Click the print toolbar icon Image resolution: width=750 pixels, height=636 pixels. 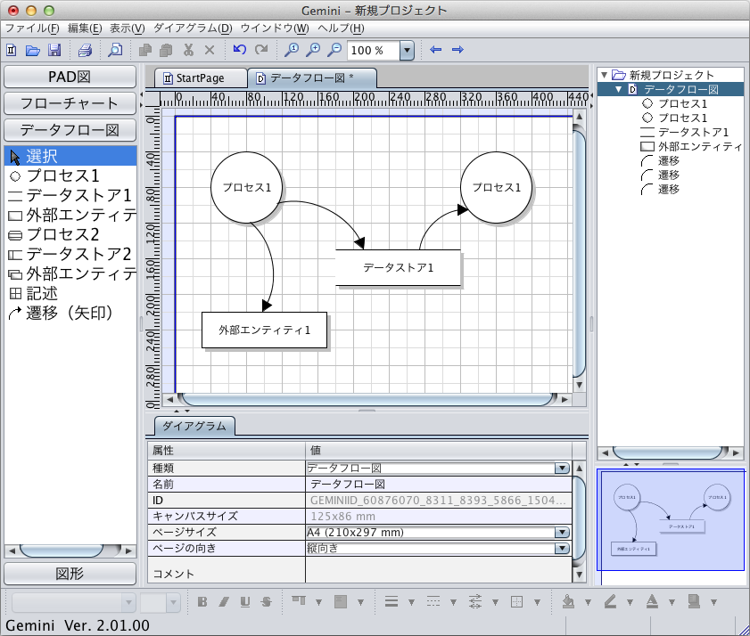pyautogui.click(x=85, y=50)
